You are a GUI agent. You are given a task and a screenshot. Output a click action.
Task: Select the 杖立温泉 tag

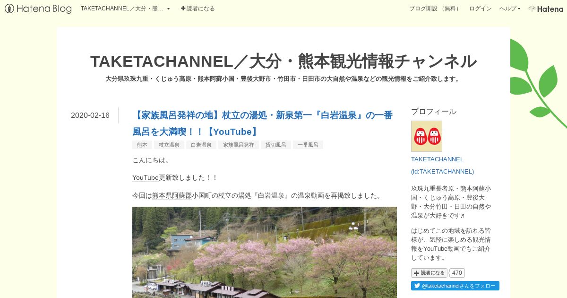pos(169,145)
